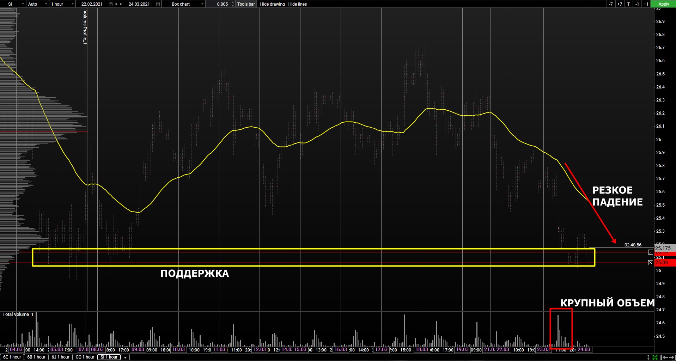Select the 12.03 date marker on timeline
The width and height of the screenshot is (676, 361).
click(x=260, y=349)
